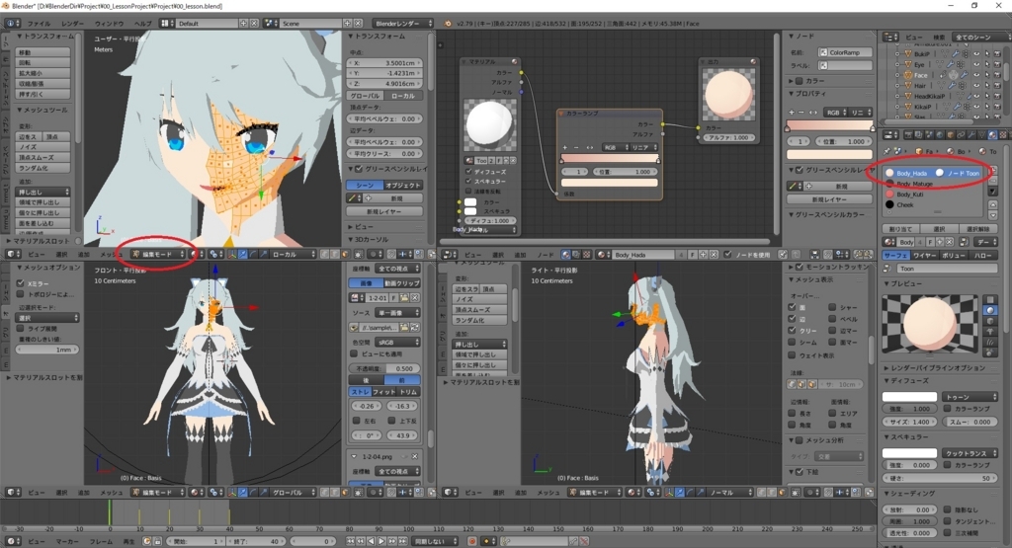
Task: Select グローバル transform orientation toggle
Action: 366,96
